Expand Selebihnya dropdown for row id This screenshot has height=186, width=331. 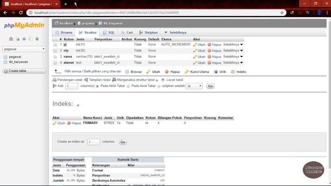[x=233, y=44]
